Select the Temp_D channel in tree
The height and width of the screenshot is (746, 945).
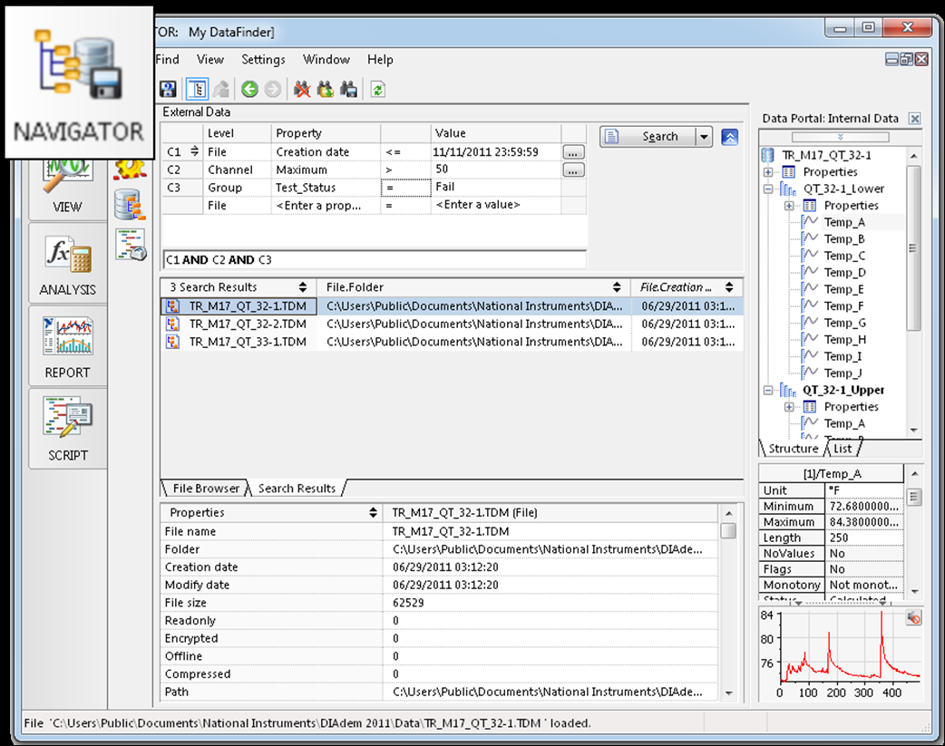pyautogui.click(x=844, y=273)
